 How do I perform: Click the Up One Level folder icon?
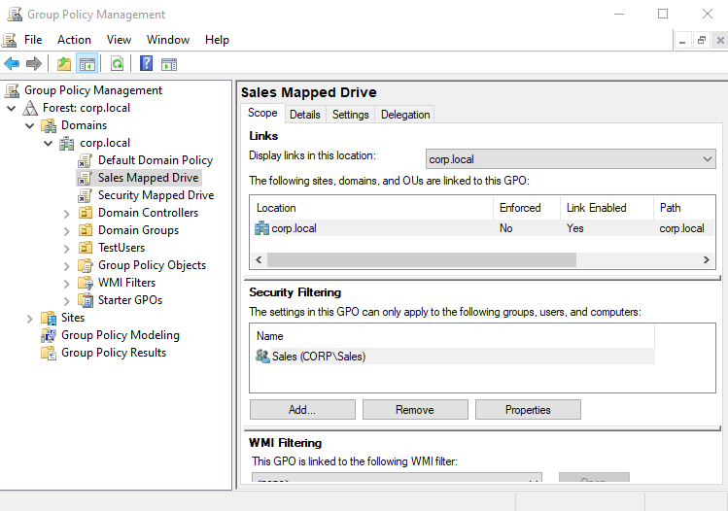coord(64,63)
